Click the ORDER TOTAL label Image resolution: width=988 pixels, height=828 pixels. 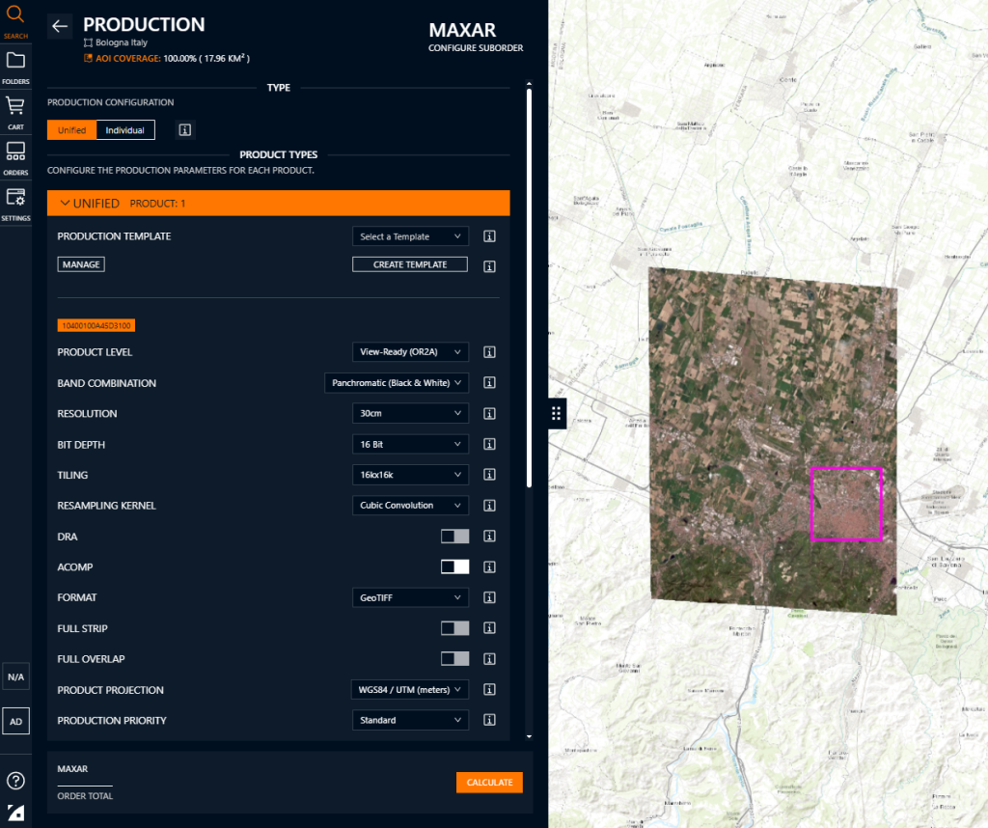[85, 796]
